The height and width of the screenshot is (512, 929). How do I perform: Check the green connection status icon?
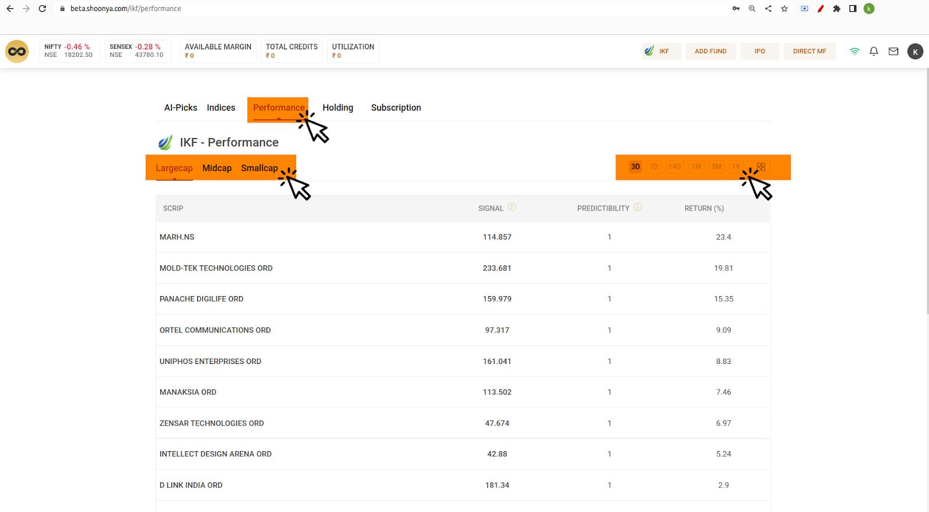[x=854, y=51]
